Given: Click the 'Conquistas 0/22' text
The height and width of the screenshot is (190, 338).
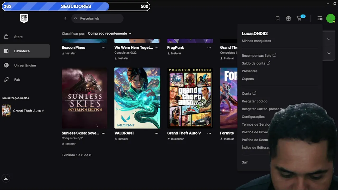Looking at the screenshot, I should point(125,53).
